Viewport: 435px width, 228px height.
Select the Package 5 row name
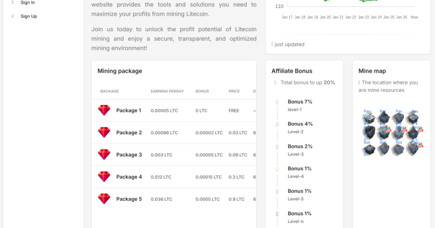pos(129,199)
